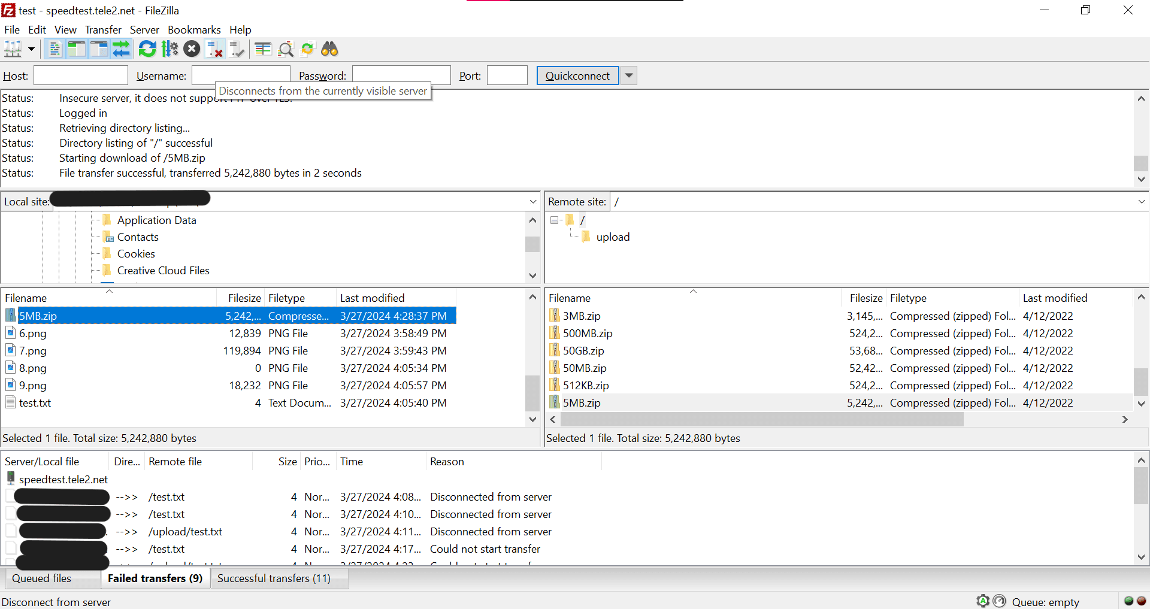This screenshot has height=609, width=1150.
Task: Open the Quickconnect history dropdown
Action: pos(628,75)
